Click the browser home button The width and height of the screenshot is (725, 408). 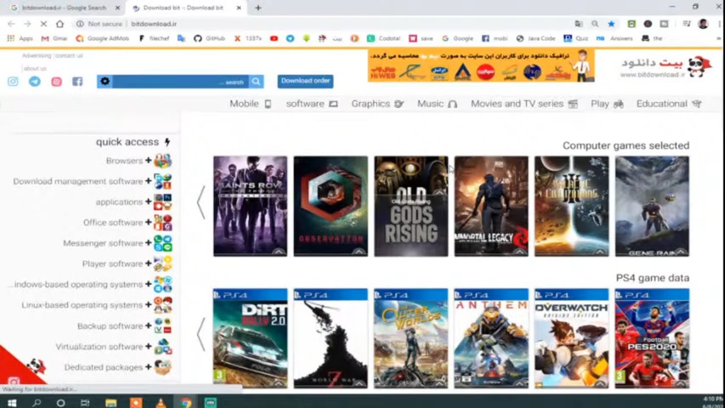pyautogui.click(x=60, y=24)
